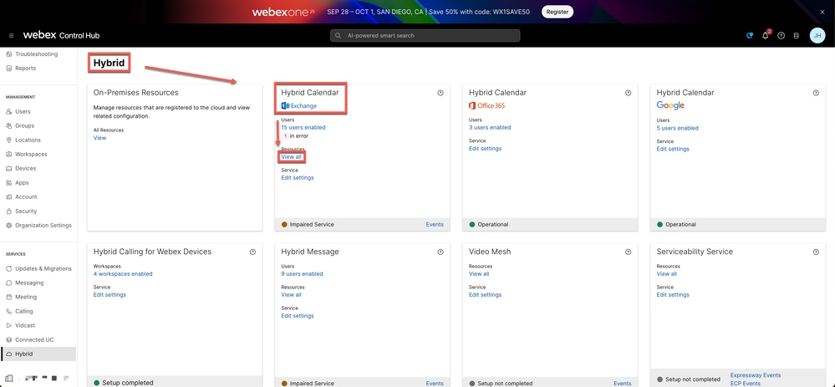Go to Groups in Management
The width and height of the screenshot is (835, 387).
point(24,125)
